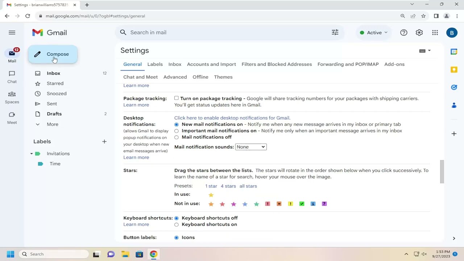Select the orange star in Not in use

point(211,204)
